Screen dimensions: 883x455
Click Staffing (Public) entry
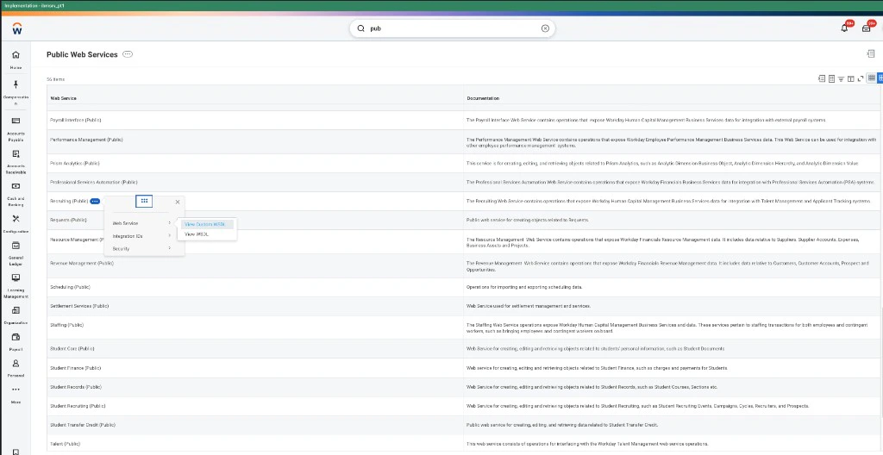coord(67,325)
